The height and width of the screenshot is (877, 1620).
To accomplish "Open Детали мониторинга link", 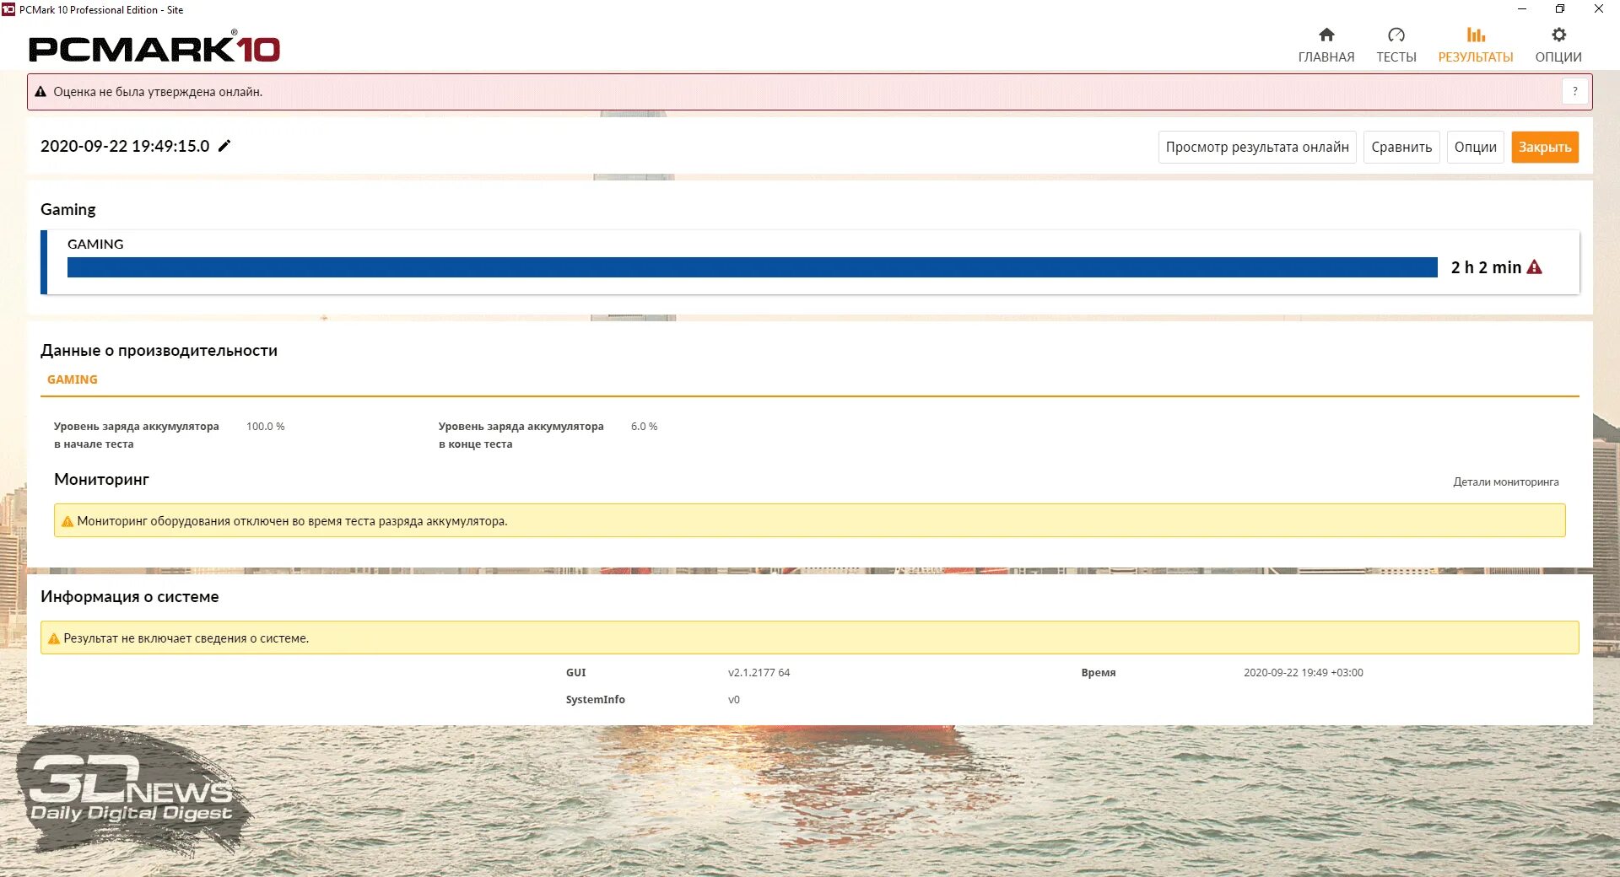I will click(1505, 482).
